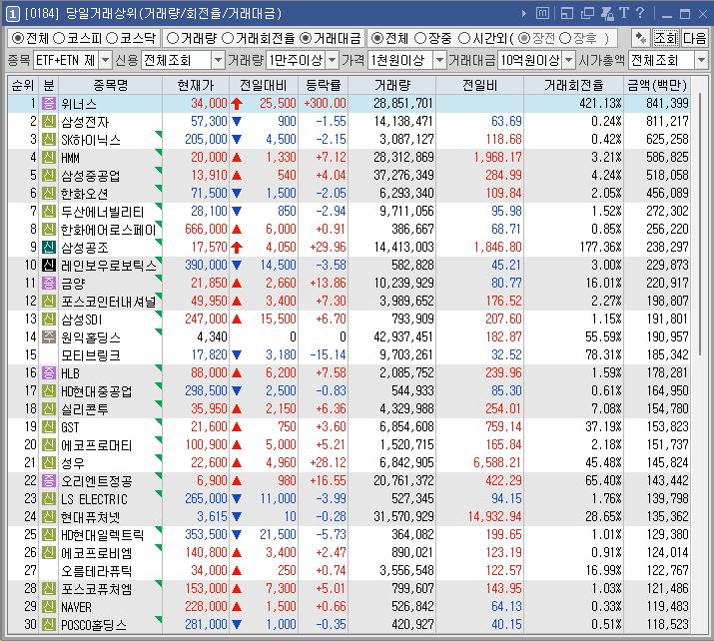Click 현대퓨처넷 전일비 value 14,932.94
The height and width of the screenshot is (641, 714).
point(494,517)
